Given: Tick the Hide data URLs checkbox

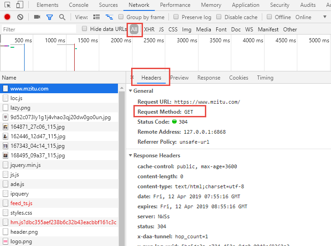Looking at the screenshot, I should pos(84,29).
